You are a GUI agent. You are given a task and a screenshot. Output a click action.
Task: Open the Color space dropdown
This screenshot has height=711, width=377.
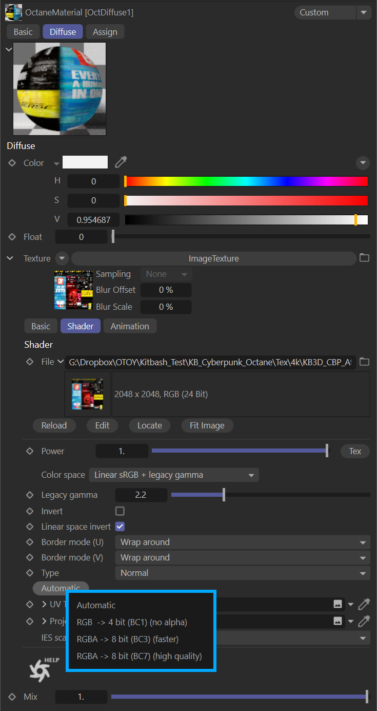(x=174, y=475)
